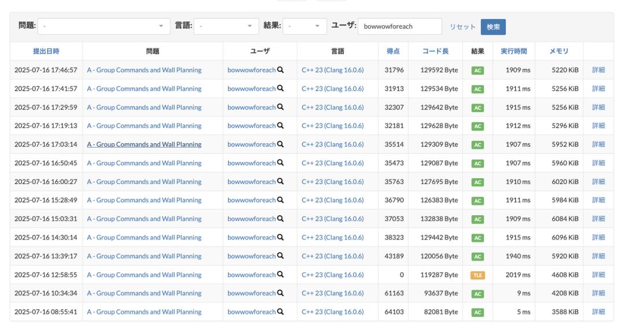Screen dimensions: 625x328
Task: Click search icon beside user in 10:34:34 row
Action: (x=281, y=293)
